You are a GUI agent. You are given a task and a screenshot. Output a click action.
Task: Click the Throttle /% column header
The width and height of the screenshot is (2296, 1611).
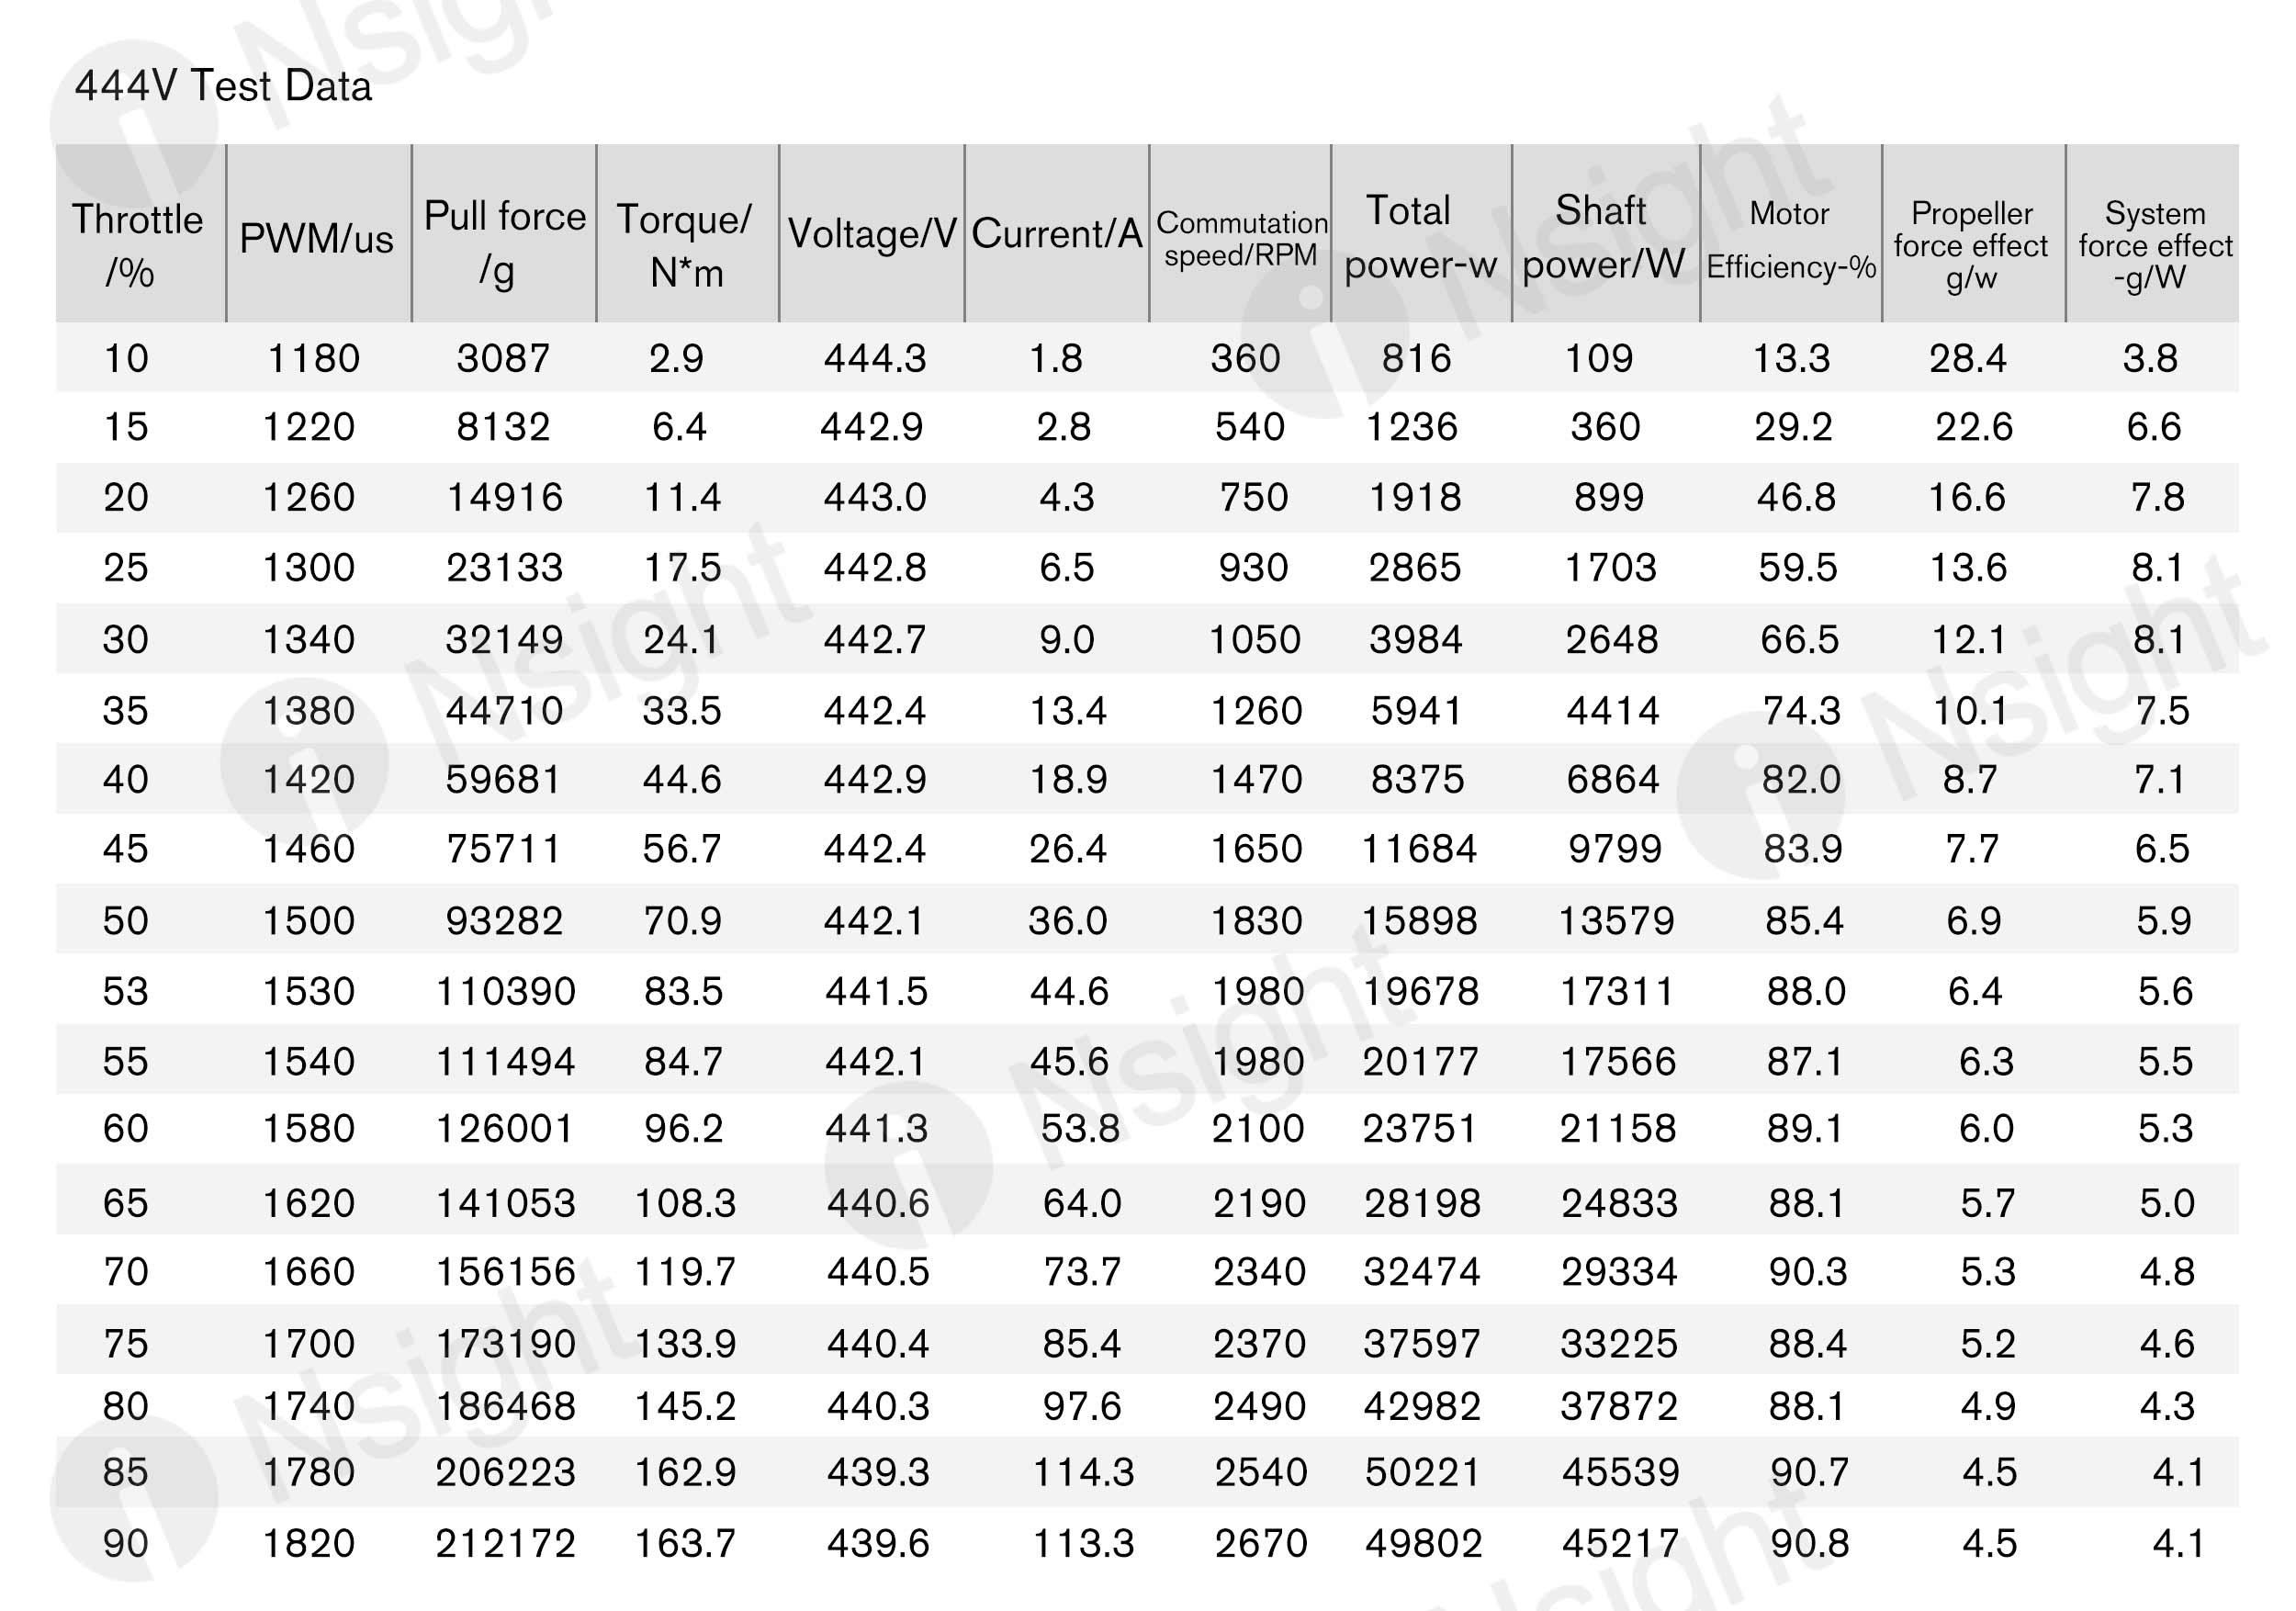coord(137,244)
